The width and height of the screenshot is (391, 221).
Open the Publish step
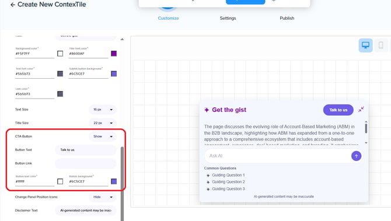(287, 18)
